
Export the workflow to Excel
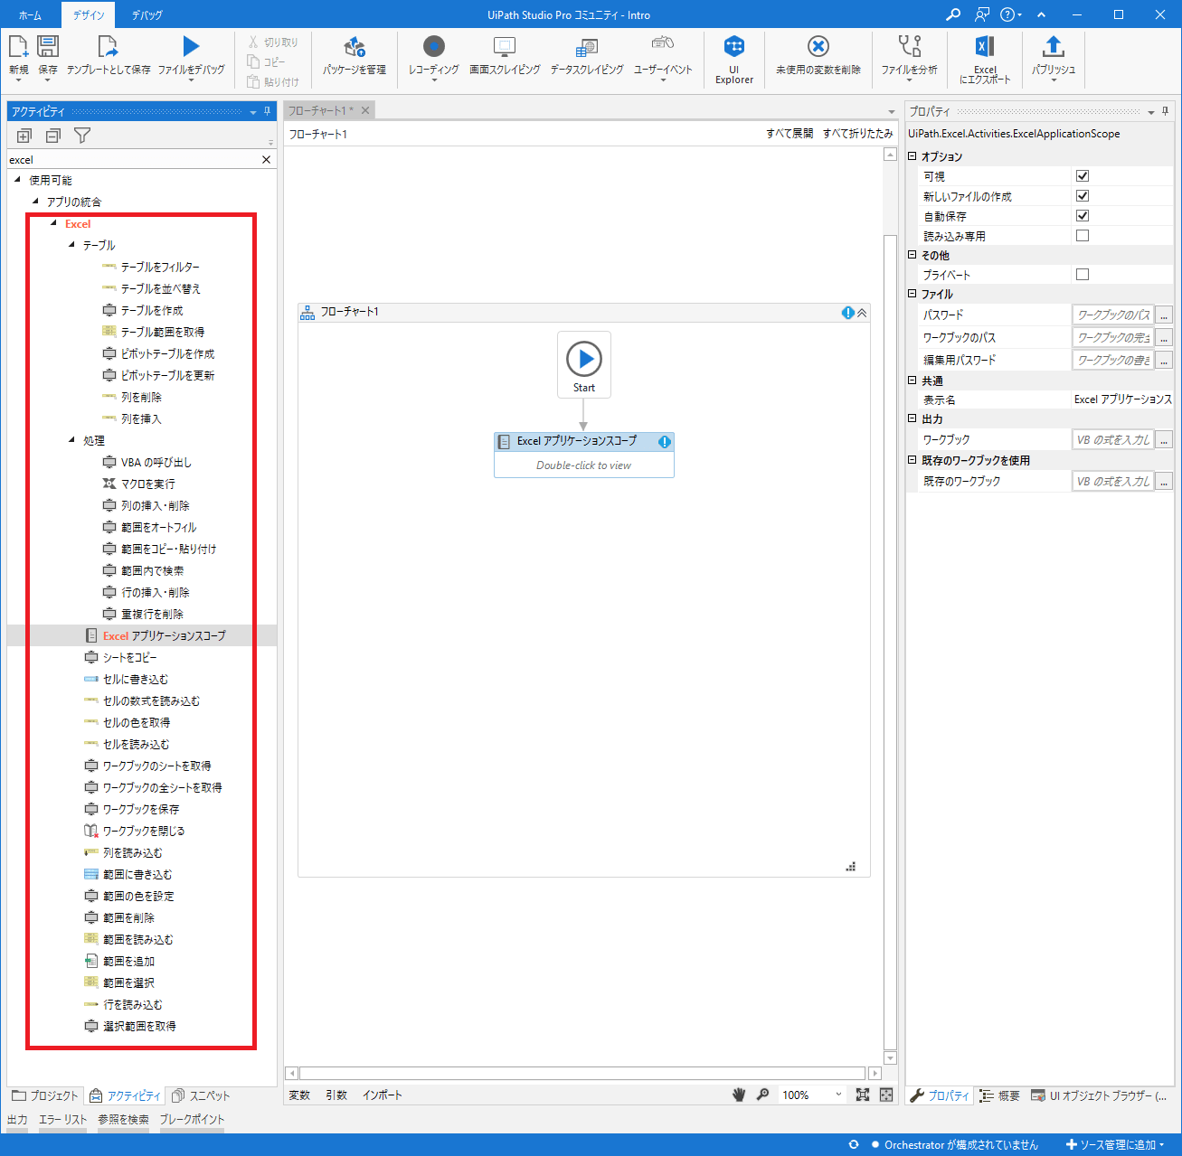[x=984, y=56]
